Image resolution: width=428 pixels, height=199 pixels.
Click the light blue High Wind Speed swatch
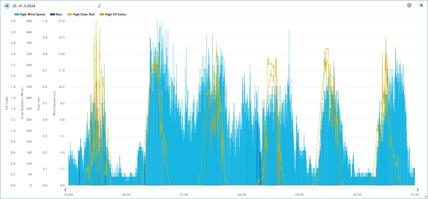(16, 14)
